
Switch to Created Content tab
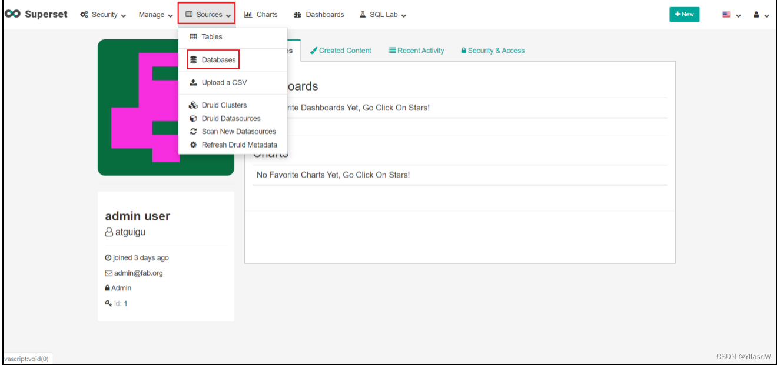341,51
